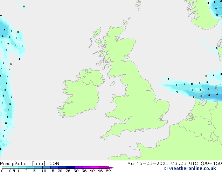222x172 pixels.
Task: Click the '0.5' legend scale label
Action: pos(12,171)
